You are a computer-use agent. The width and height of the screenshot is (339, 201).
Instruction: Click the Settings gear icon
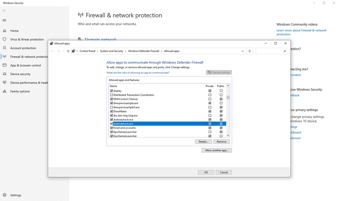5,195
